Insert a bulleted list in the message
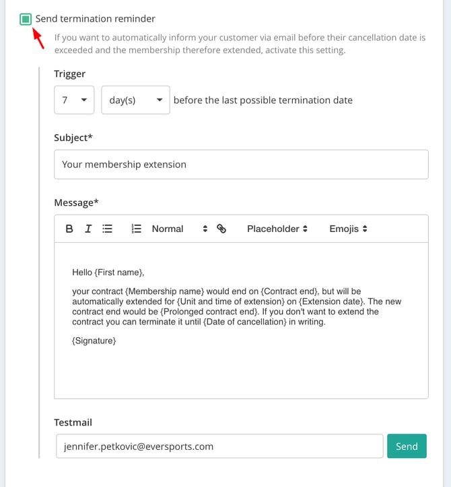This screenshot has height=487, width=451. coord(107,229)
